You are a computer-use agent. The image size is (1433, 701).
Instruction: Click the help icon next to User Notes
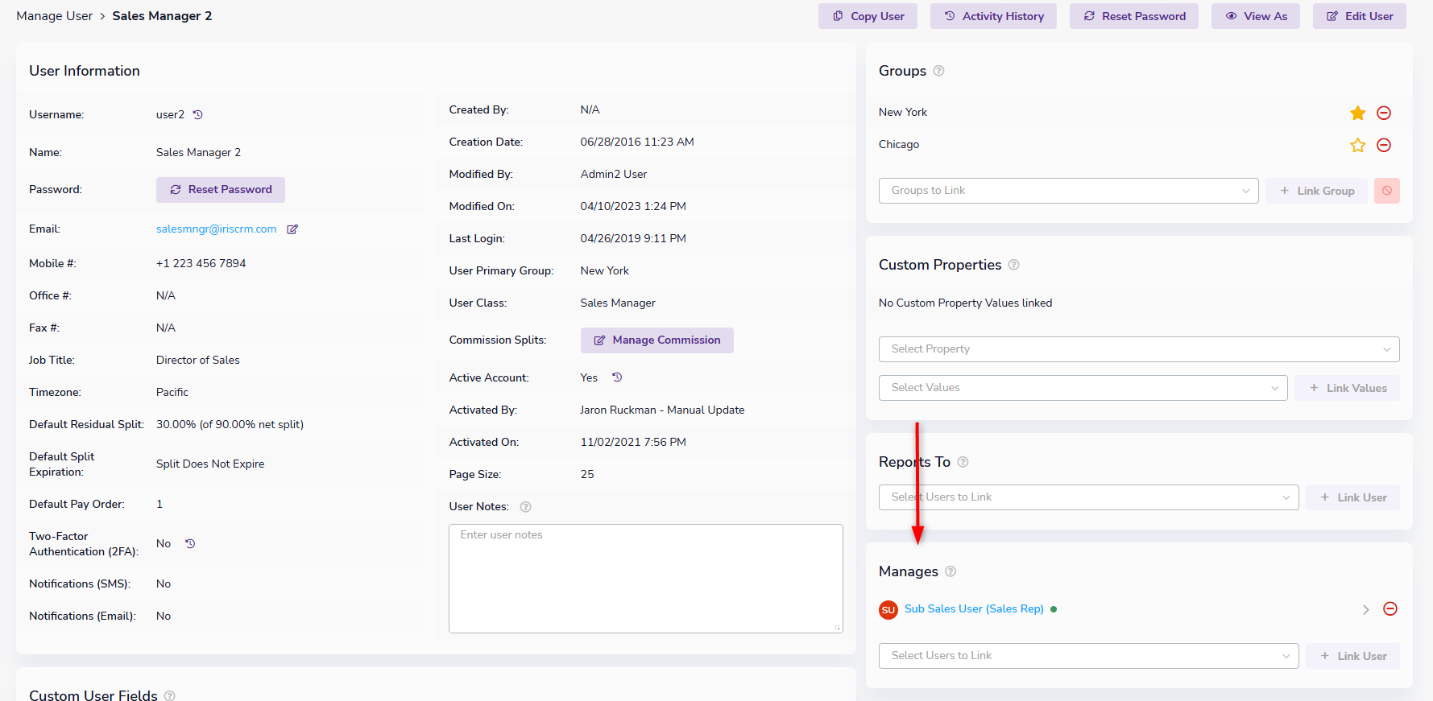coord(526,507)
